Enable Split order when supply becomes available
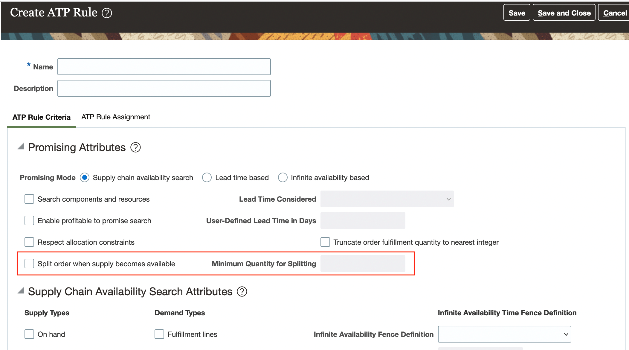Viewport: 629px width, 350px height. point(29,264)
